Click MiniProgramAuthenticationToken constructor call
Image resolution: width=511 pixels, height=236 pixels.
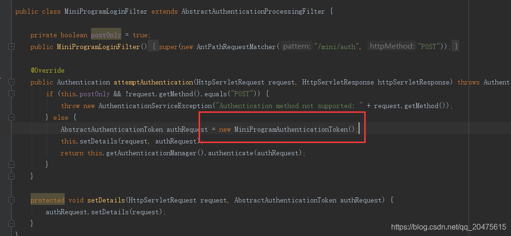[291, 129]
